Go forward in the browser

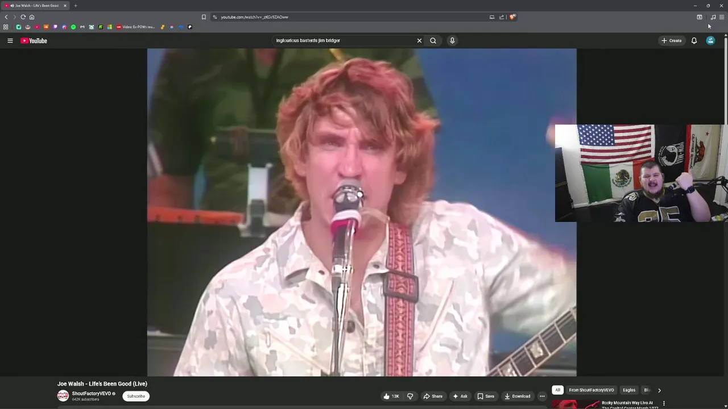click(x=15, y=17)
